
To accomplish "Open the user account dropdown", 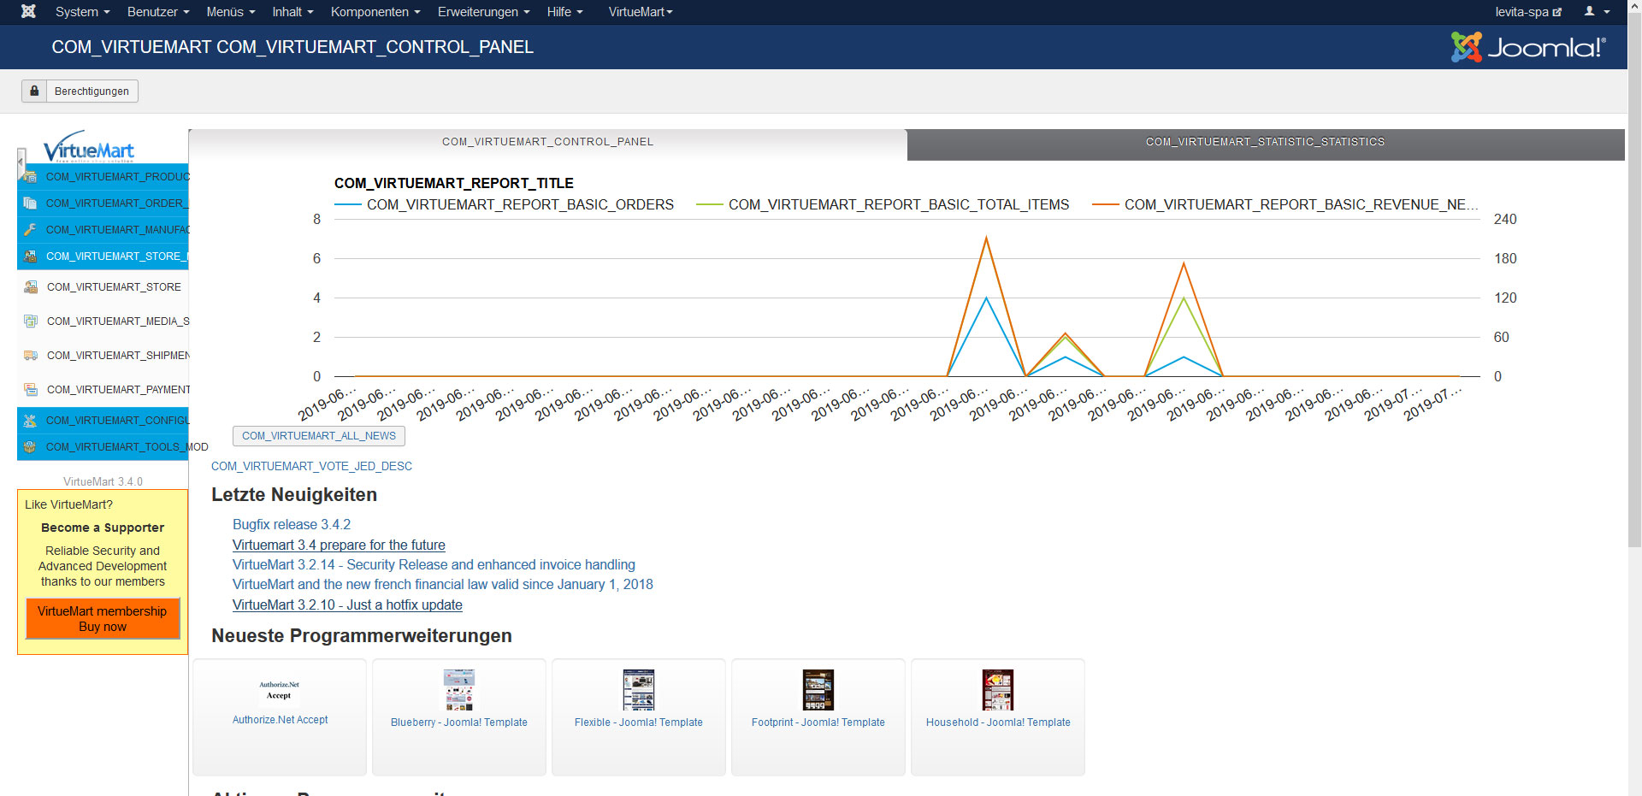I will pos(1596,12).
